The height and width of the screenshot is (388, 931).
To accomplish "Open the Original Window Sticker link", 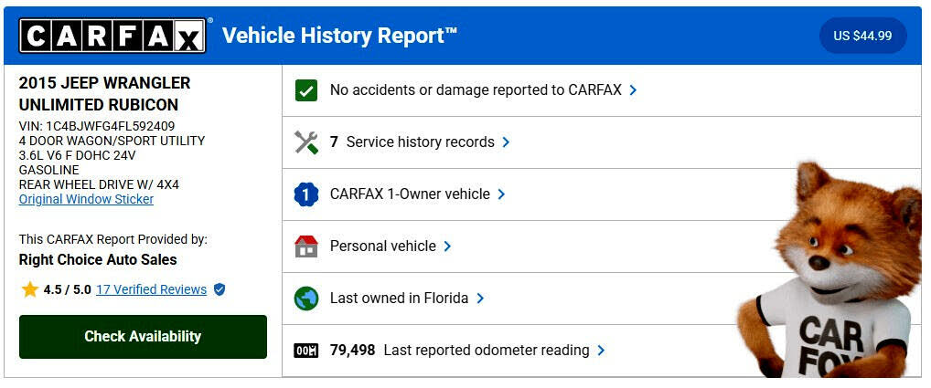I will (x=86, y=200).
